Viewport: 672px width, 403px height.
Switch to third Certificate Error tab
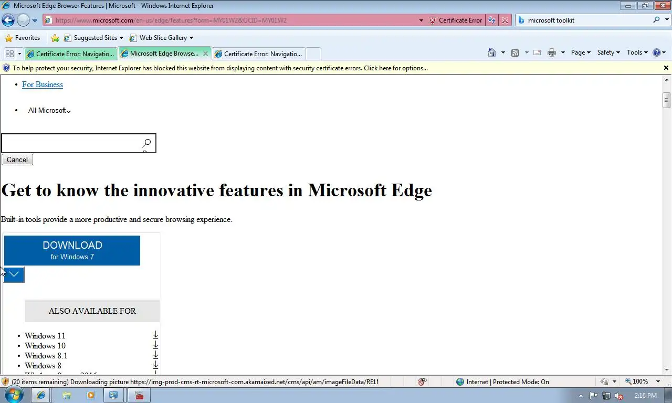tap(258, 54)
